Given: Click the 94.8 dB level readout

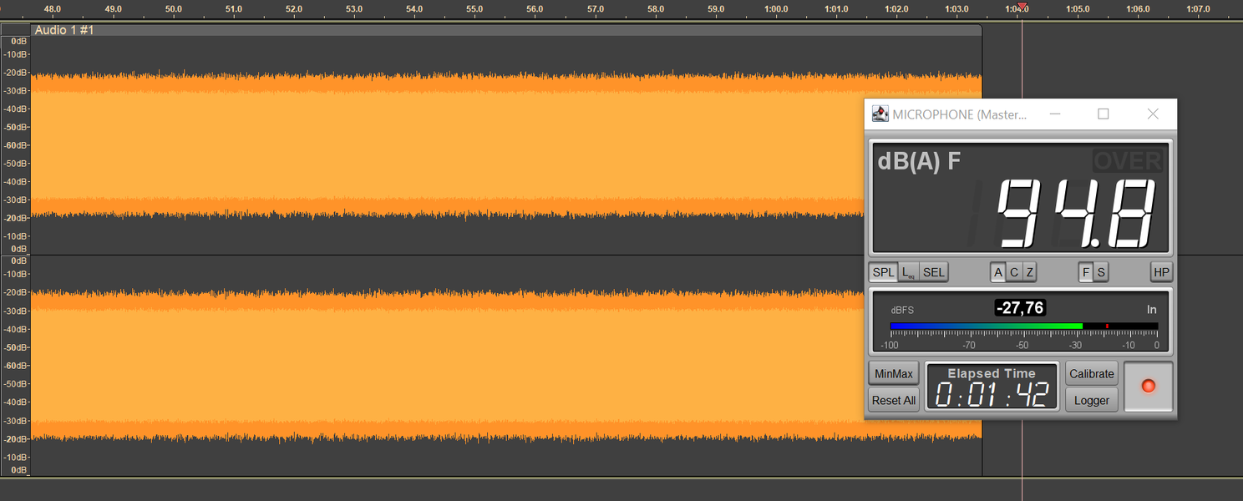Looking at the screenshot, I should [x=1078, y=214].
